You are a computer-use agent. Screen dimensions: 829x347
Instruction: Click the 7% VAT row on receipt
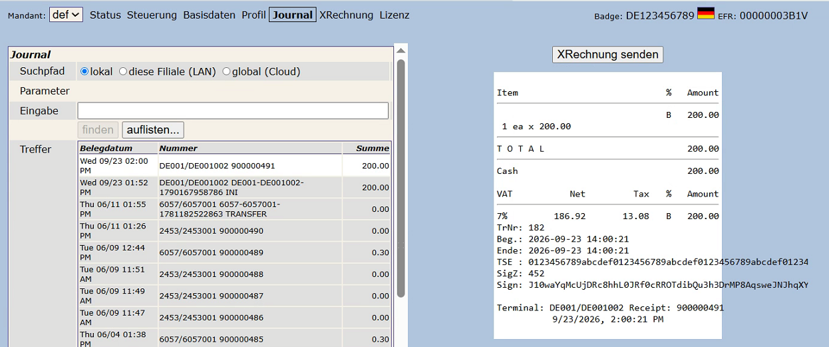click(x=608, y=216)
